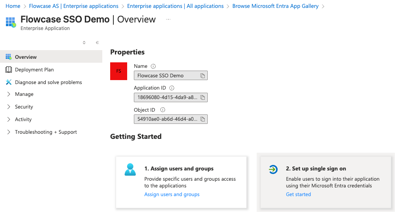Image resolution: width=402 pixels, height=217 pixels.
Task: Click the Diagnose wrench icon
Action: click(8, 82)
